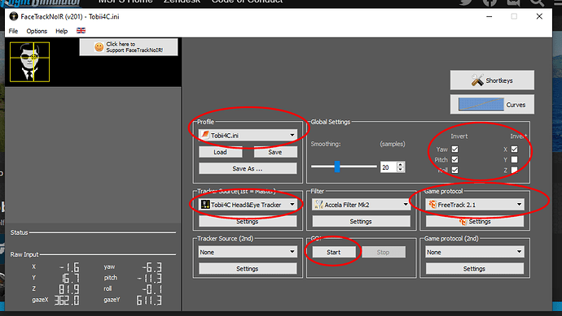Click the FaceTrackNoIR app icon in title bar

(x=14, y=16)
